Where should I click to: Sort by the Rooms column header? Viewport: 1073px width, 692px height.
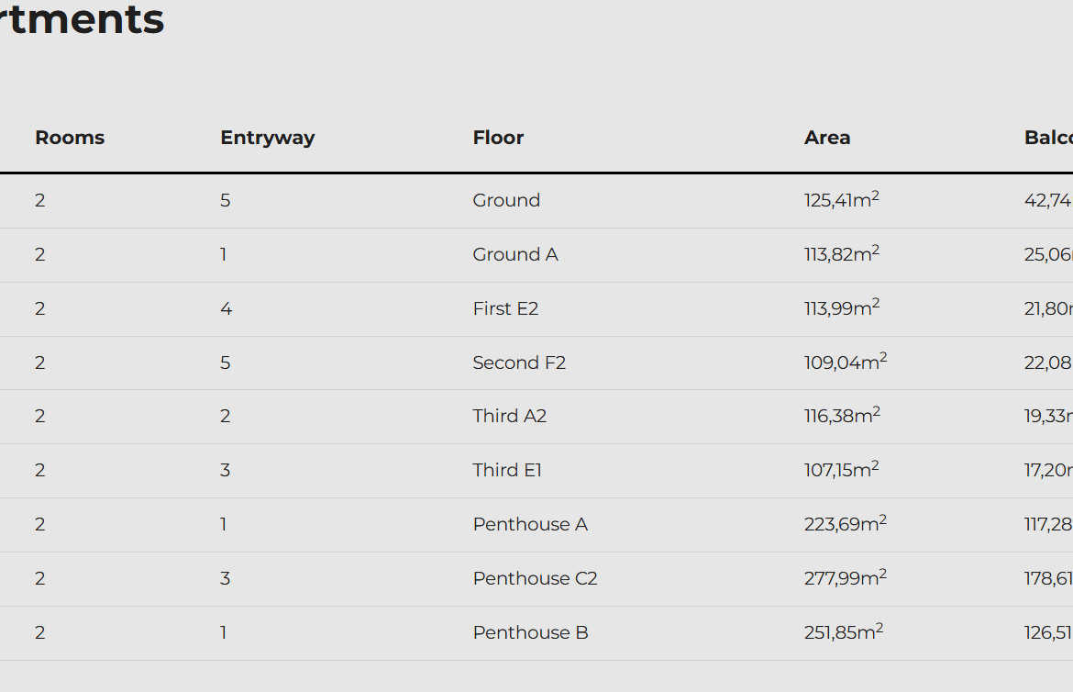(70, 138)
